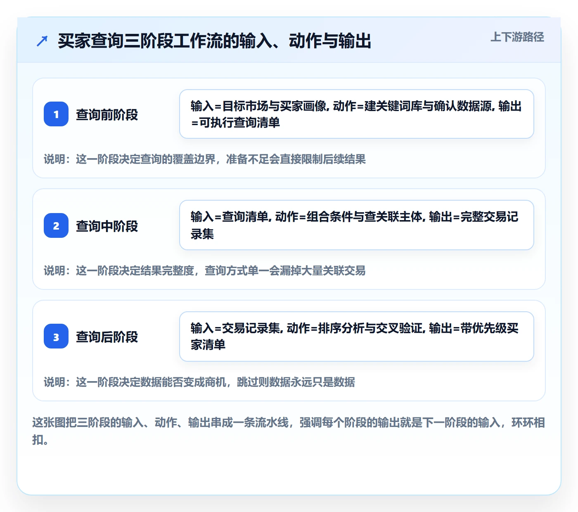Screen dimensions: 578x512
Task: Click the summary paragraph starting "这张图把三阶段"
Action: pos(289,431)
